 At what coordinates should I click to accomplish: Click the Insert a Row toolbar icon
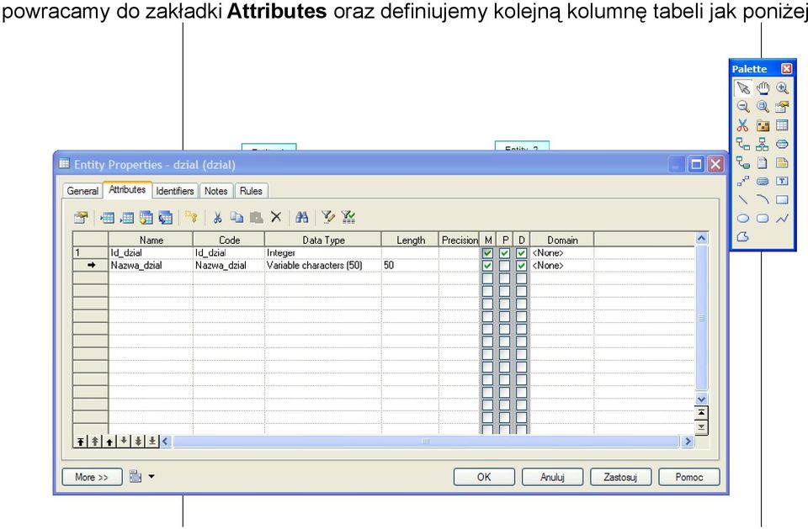click(x=107, y=217)
